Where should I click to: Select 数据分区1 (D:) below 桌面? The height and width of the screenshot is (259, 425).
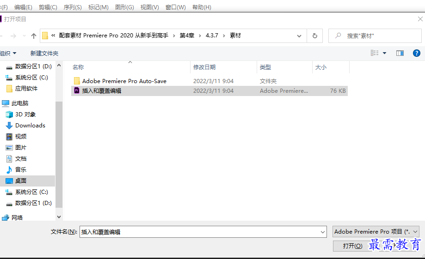point(33,203)
